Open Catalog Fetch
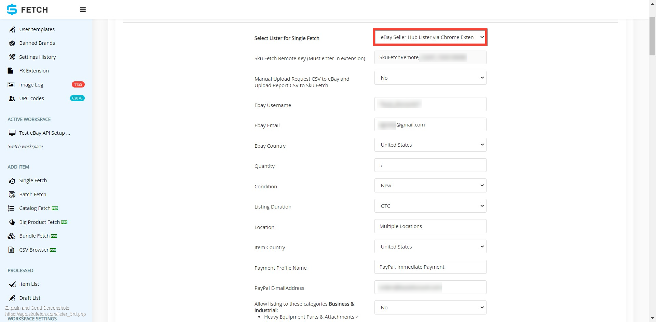The image size is (656, 322). [x=35, y=208]
